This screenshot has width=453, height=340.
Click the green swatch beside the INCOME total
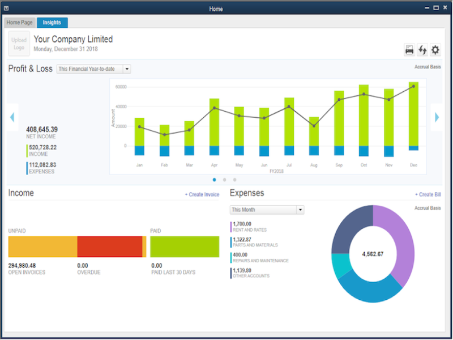pos(26,150)
